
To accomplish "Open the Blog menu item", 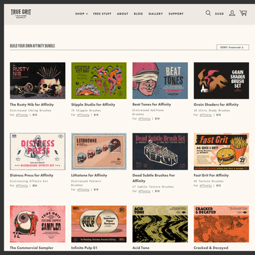I will pyautogui.click(x=138, y=14).
